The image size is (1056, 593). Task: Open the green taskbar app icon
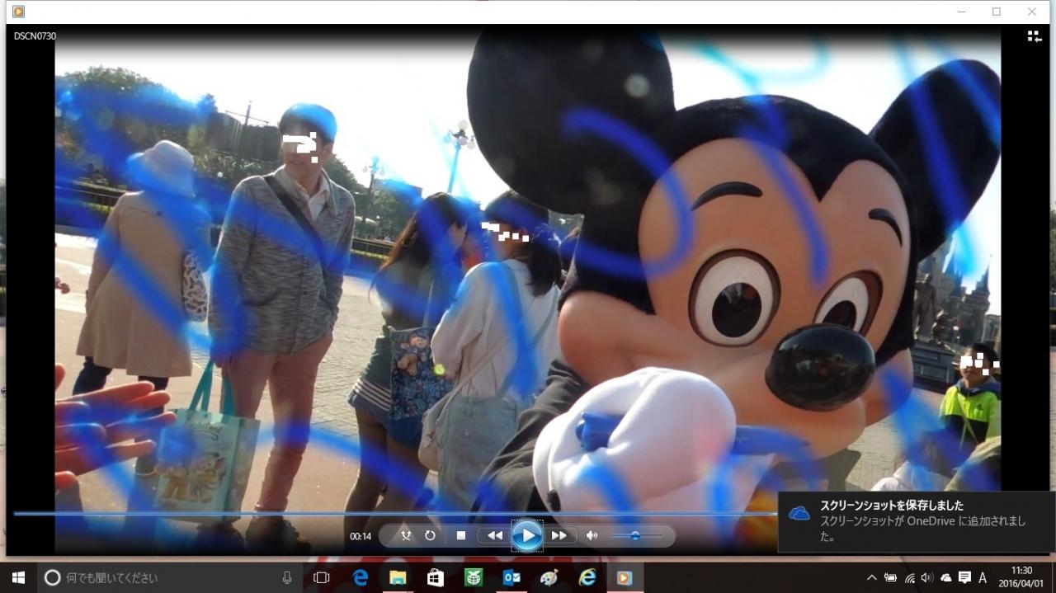pyautogui.click(x=474, y=578)
